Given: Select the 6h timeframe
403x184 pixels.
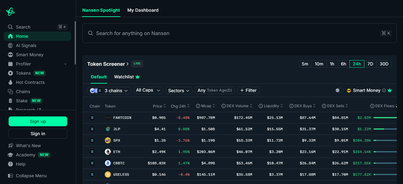Looking at the screenshot, I should tap(343, 64).
